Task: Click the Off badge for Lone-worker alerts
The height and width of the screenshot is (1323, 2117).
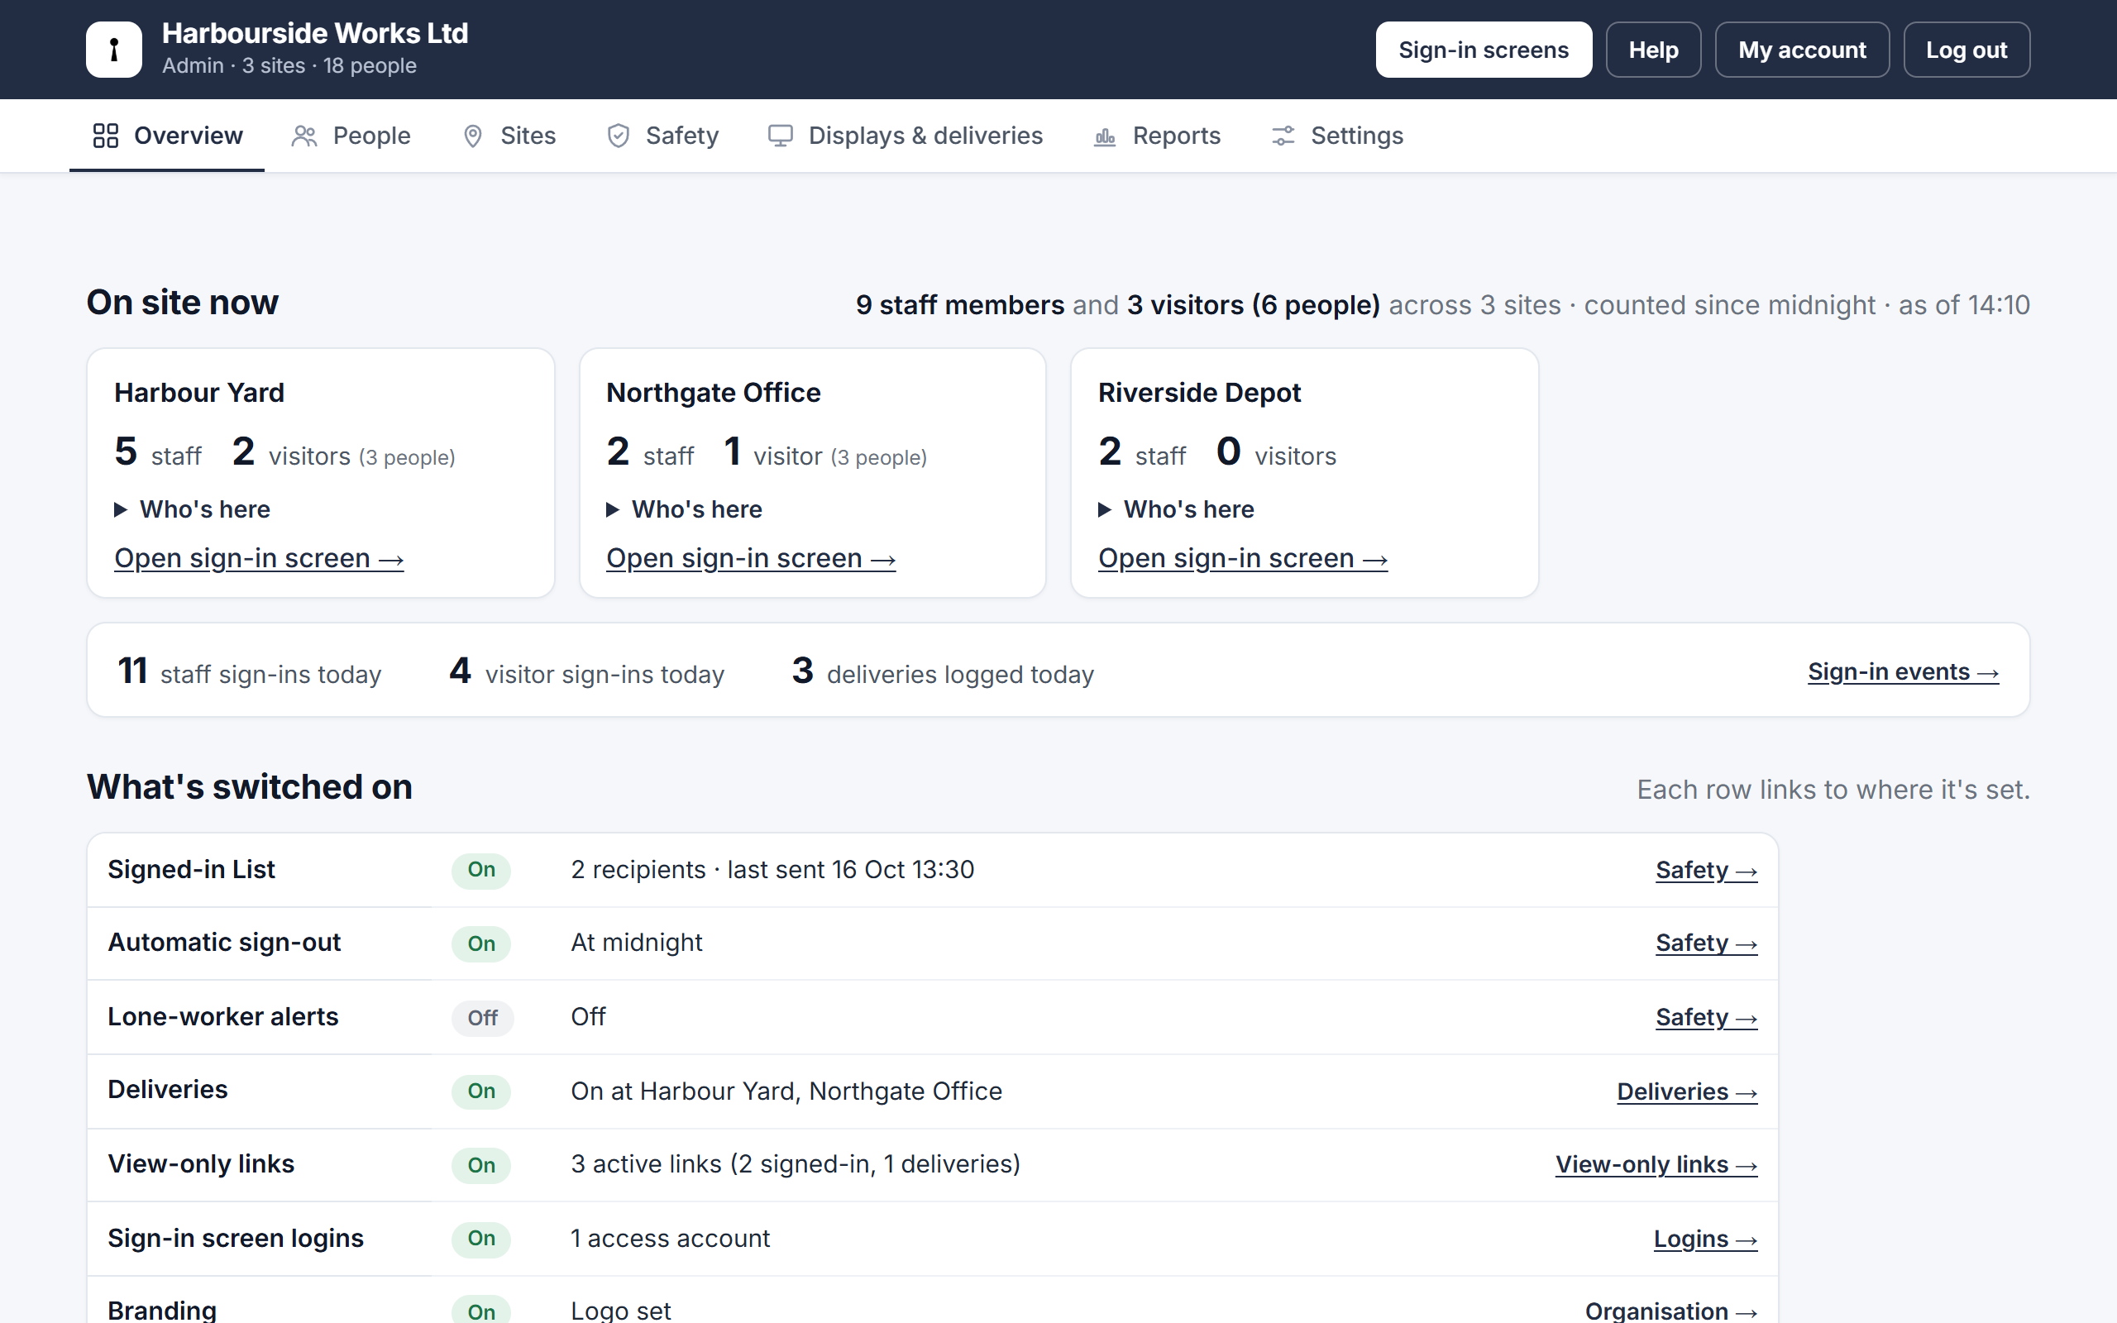Action: click(x=482, y=1019)
